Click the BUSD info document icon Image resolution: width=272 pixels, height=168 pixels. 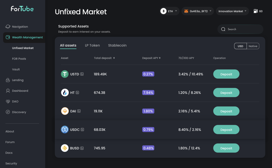[x=82, y=148]
